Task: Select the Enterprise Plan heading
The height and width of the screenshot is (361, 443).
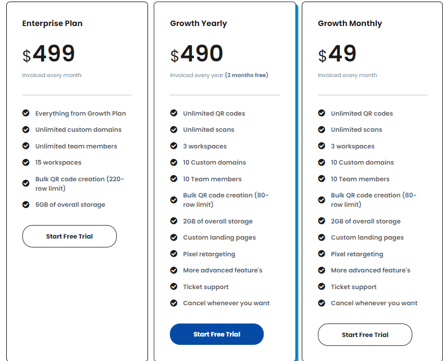Action: 52,23
